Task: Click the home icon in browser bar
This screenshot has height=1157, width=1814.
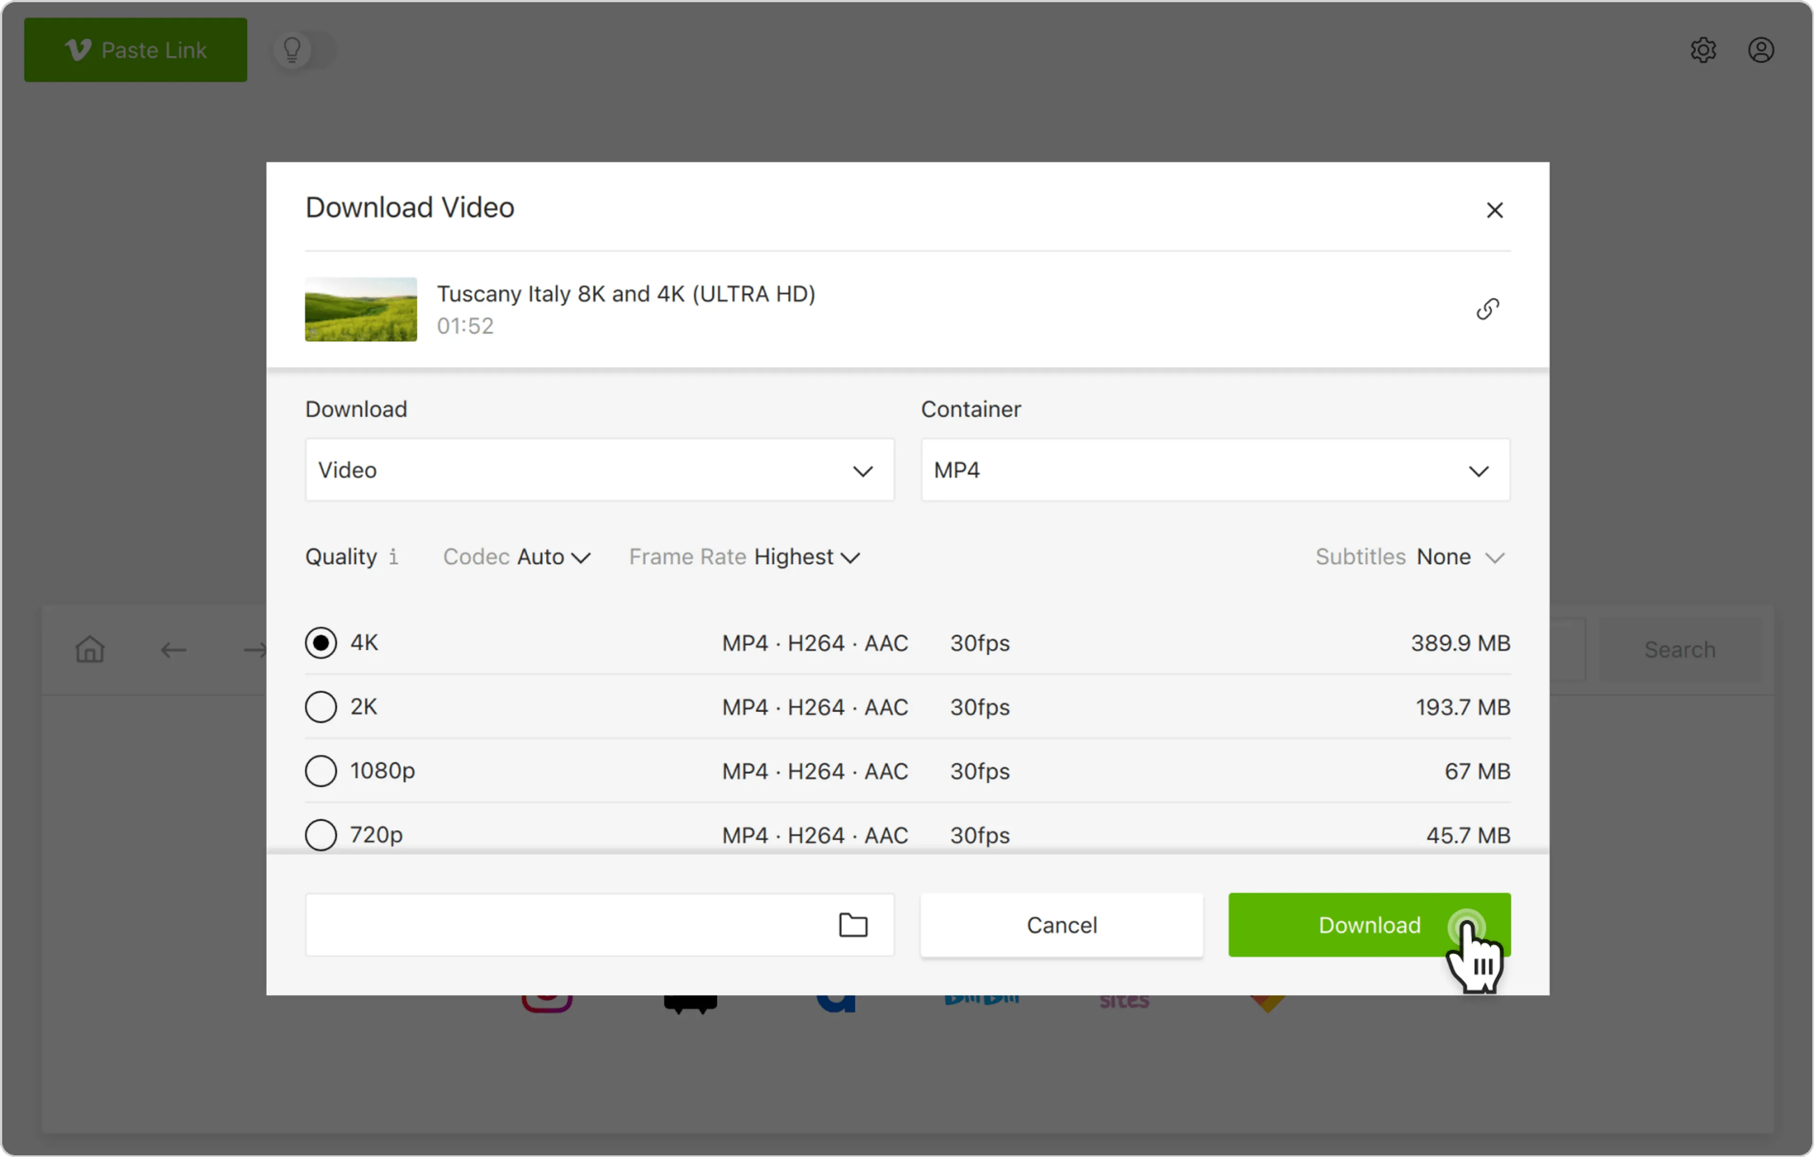Action: click(x=90, y=649)
